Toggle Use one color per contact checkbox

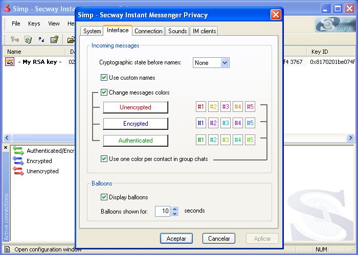coord(104,159)
